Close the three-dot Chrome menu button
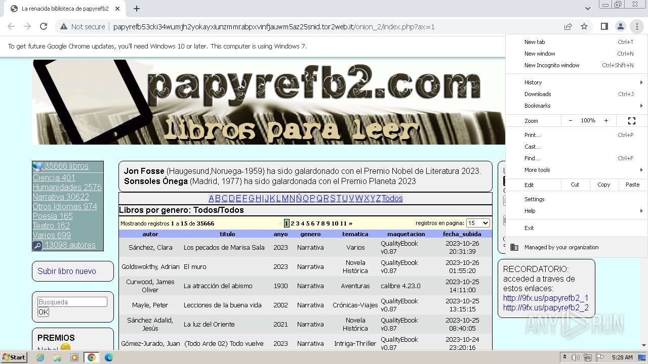This screenshot has width=648, height=364. (637, 27)
